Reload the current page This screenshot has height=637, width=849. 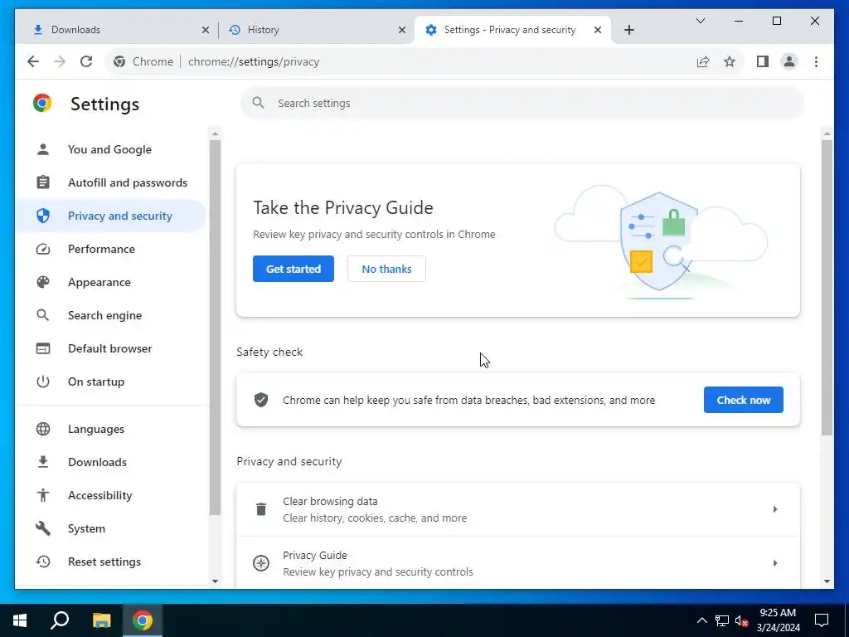point(86,61)
